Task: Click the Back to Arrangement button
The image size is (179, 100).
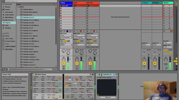Action: click(x=171, y=31)
